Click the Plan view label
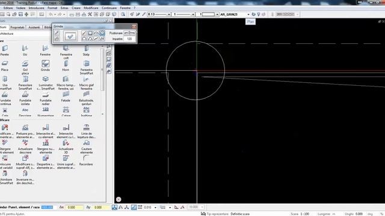The image size is (385, 216). 250,22
